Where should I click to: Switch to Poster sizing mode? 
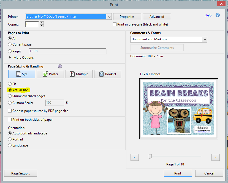50,74
